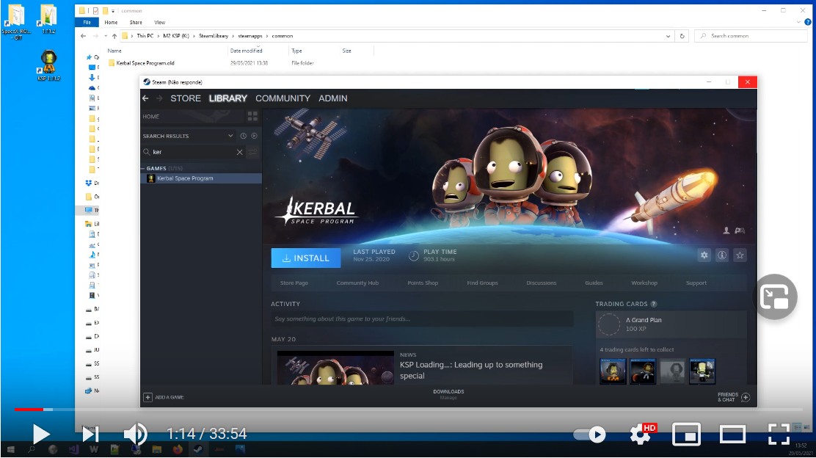Image resolution: width=816 pixels, height=458 pixels.
Task: Open Kerbal Space Program manage gear
Action: [x=704, y=255]
